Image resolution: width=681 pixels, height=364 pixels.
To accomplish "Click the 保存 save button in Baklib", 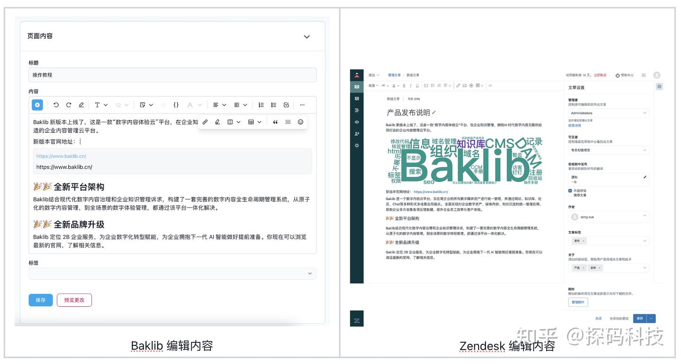I will coord(40,300).
